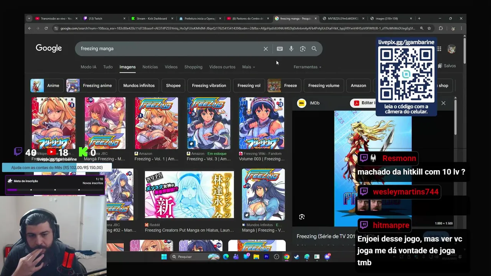
Task: Start voice search with the microphone icon
Action: [x=291, y=49]
